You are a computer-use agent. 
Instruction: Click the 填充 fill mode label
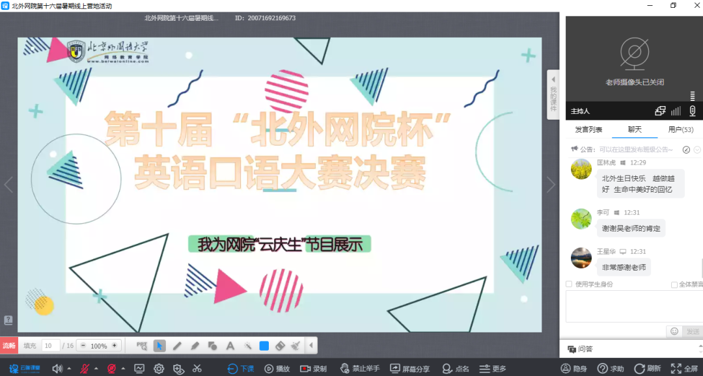tap(30, 345)
